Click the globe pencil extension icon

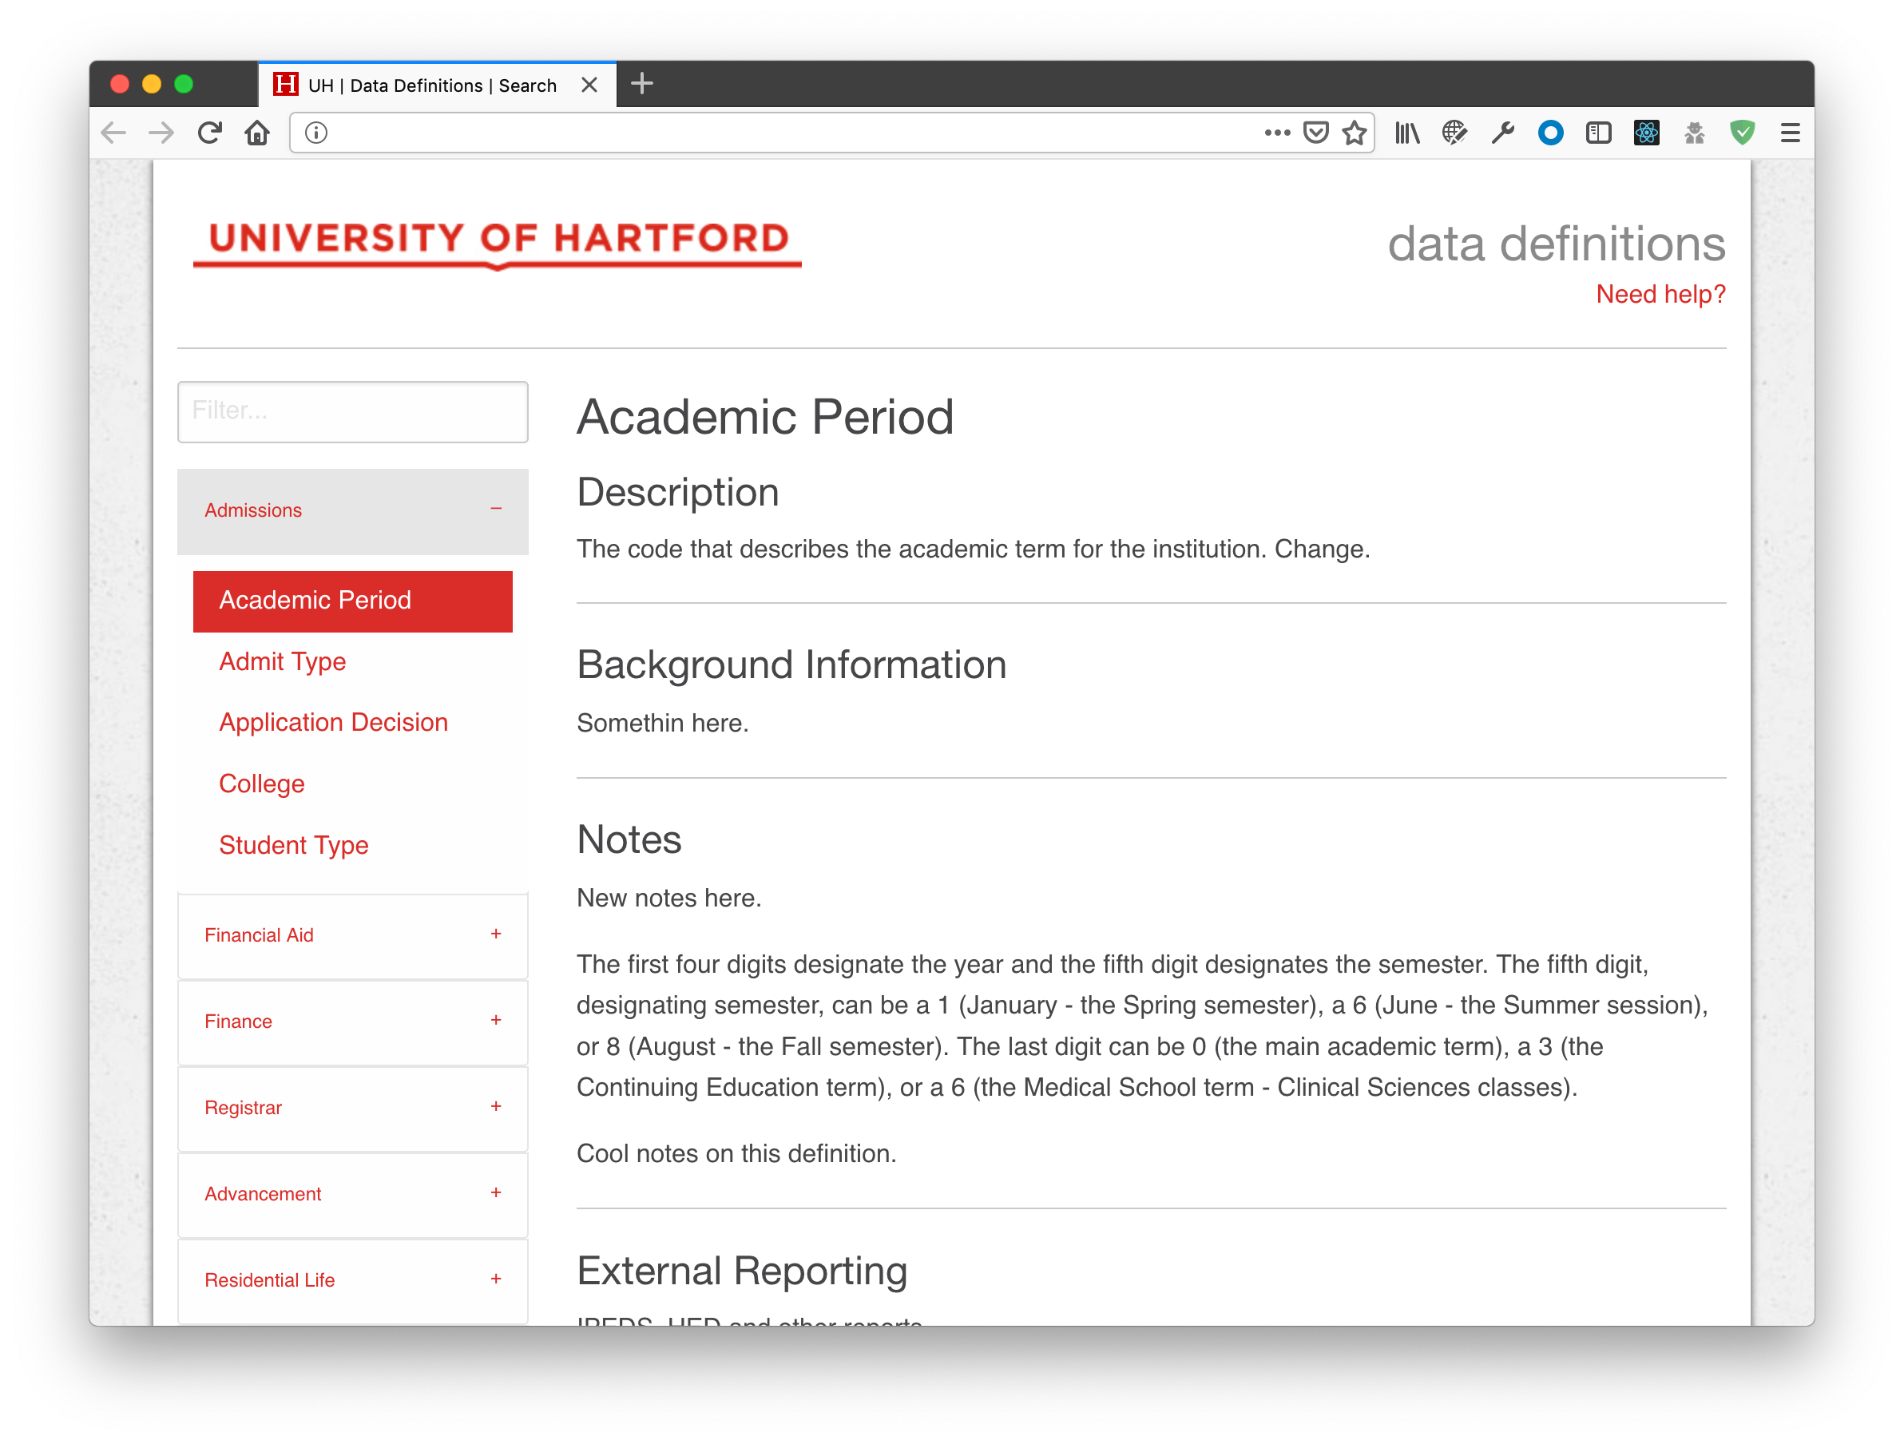[1454, 133]
